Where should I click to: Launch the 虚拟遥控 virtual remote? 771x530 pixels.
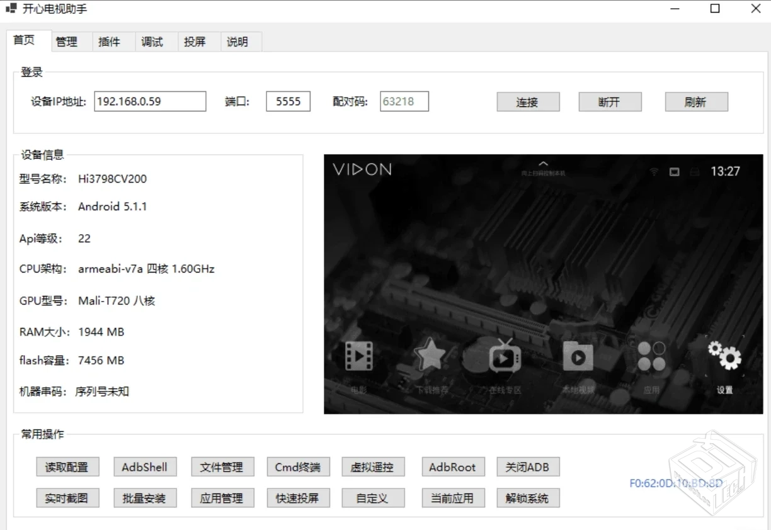pyautogui.click(x=372, y=467)
